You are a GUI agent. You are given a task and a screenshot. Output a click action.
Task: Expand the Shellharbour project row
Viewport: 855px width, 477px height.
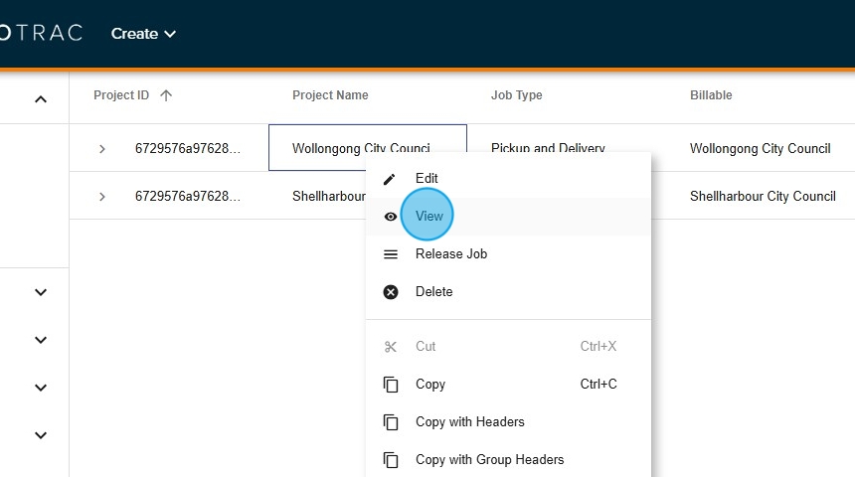tap(101, 197)
